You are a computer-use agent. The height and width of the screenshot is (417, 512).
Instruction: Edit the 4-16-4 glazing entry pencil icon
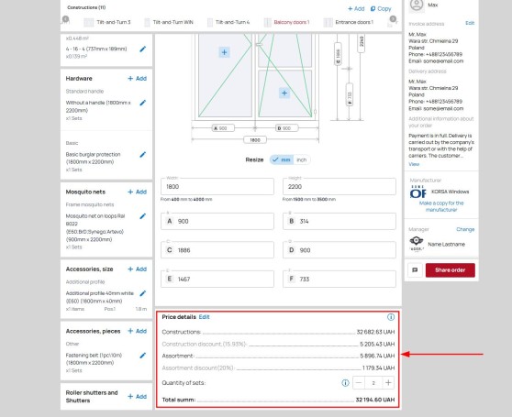click(143, 49)
